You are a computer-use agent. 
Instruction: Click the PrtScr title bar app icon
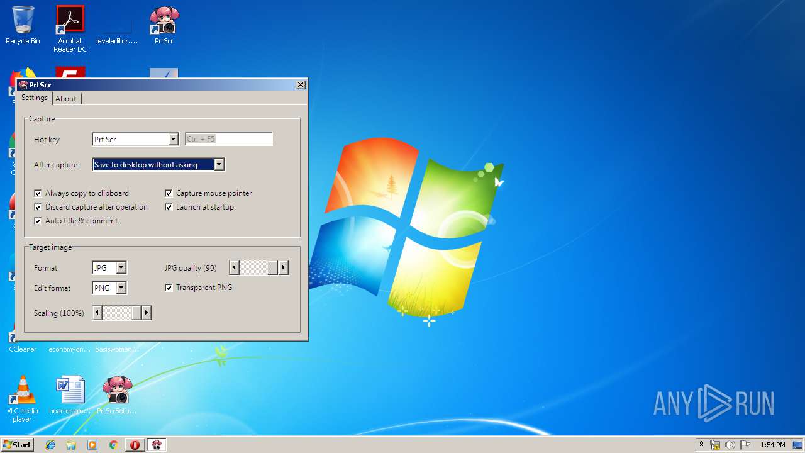(23, 84)
